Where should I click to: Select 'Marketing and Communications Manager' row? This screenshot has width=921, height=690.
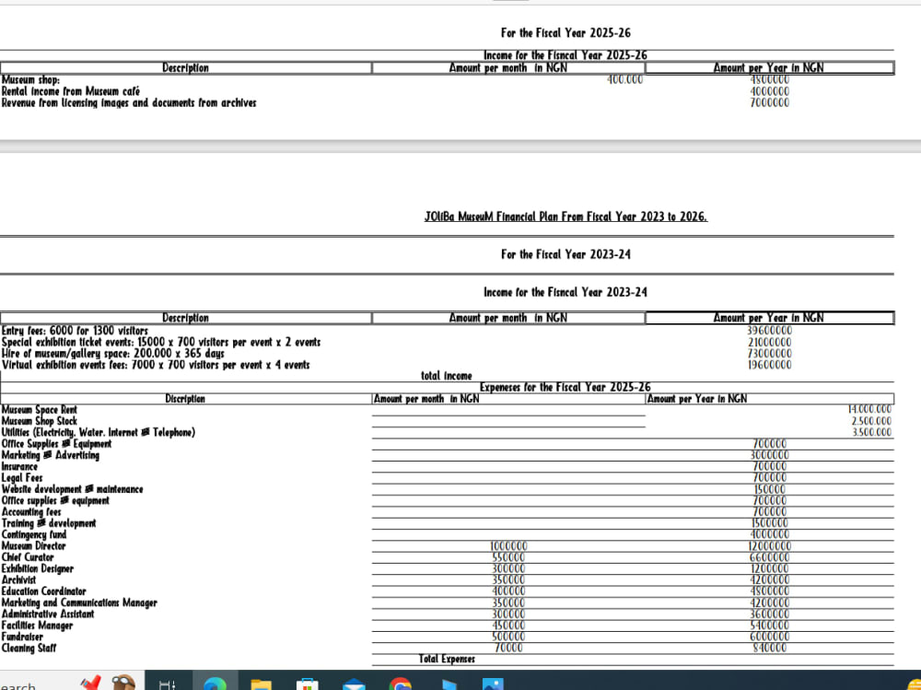[79, 603]
